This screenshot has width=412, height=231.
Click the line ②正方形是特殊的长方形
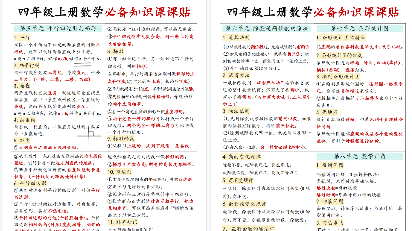135,187
